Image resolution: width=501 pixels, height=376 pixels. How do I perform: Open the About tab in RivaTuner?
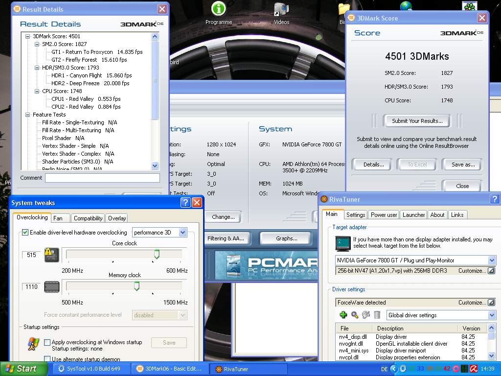tap(437, 214)
